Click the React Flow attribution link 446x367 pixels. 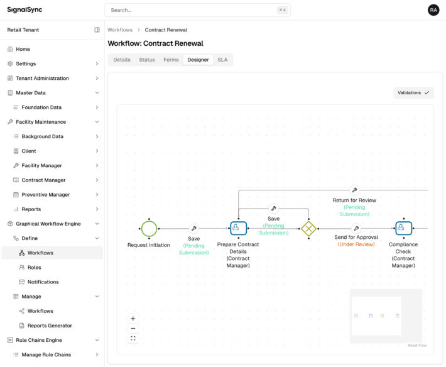point(417,346)
